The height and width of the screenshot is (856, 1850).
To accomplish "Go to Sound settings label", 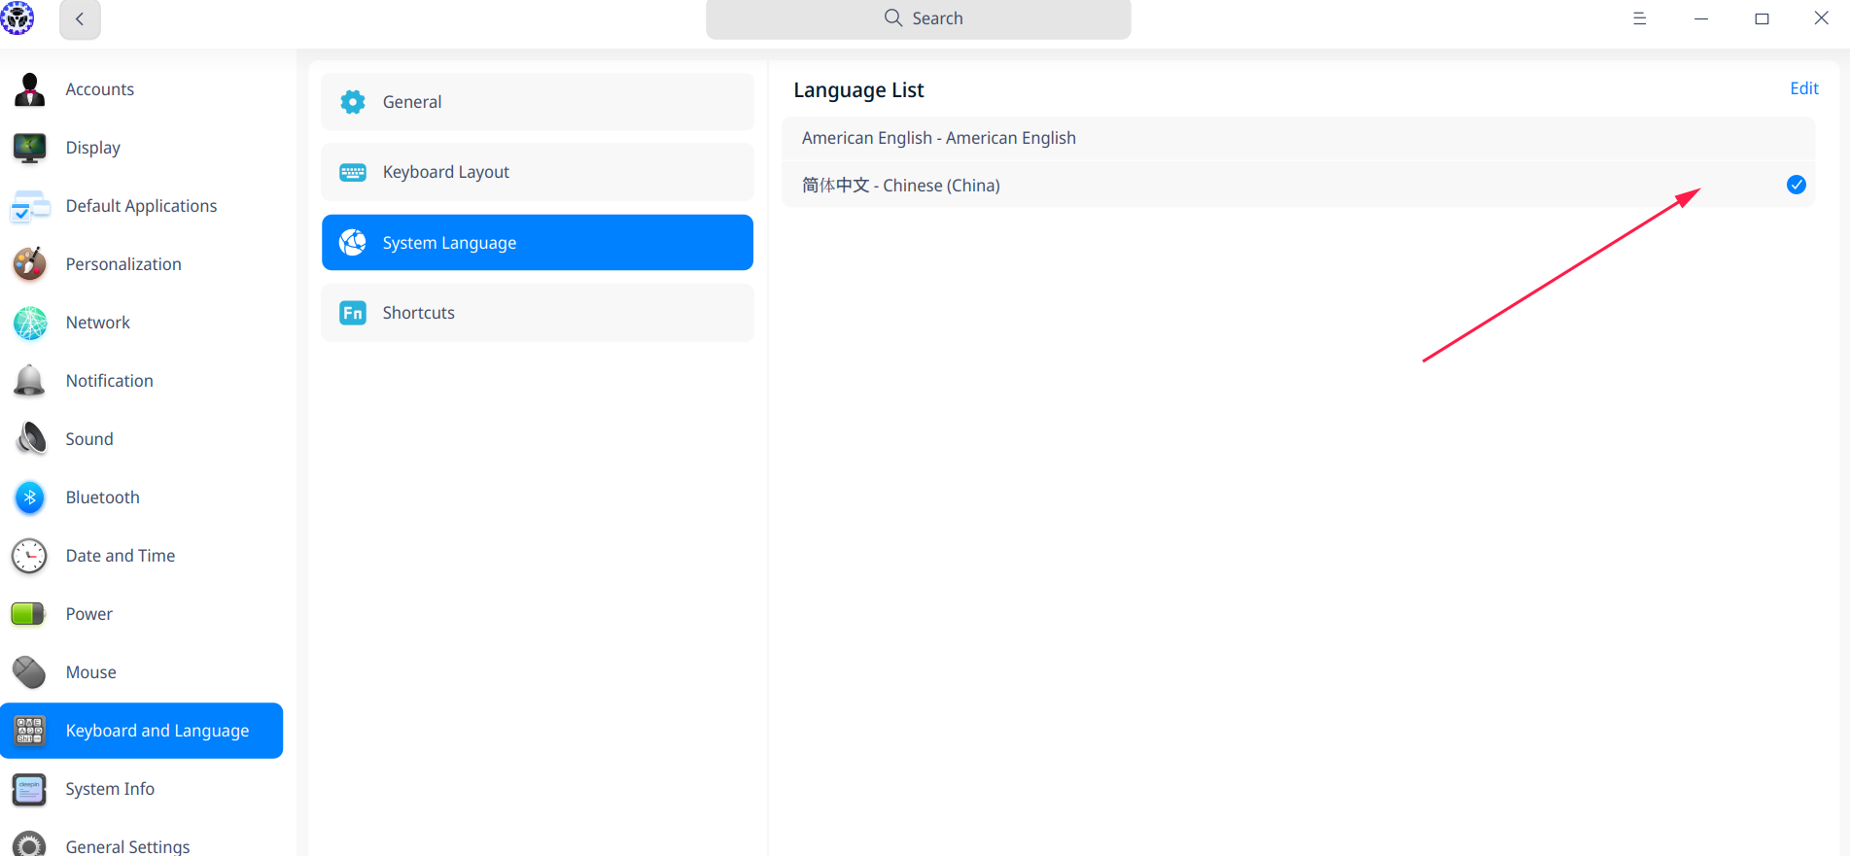I will coord(89,439).
